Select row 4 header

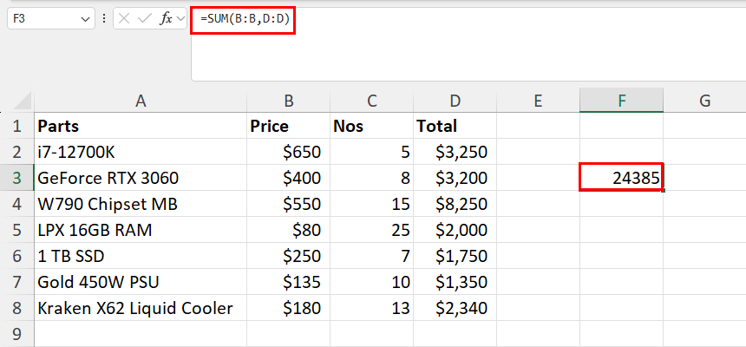17,204
